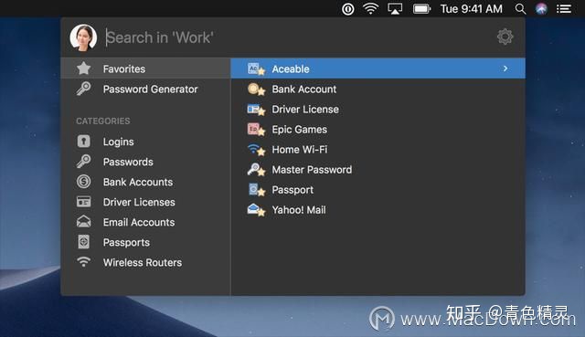Click the Master Password key icon
585x337 pixels.
256,170
